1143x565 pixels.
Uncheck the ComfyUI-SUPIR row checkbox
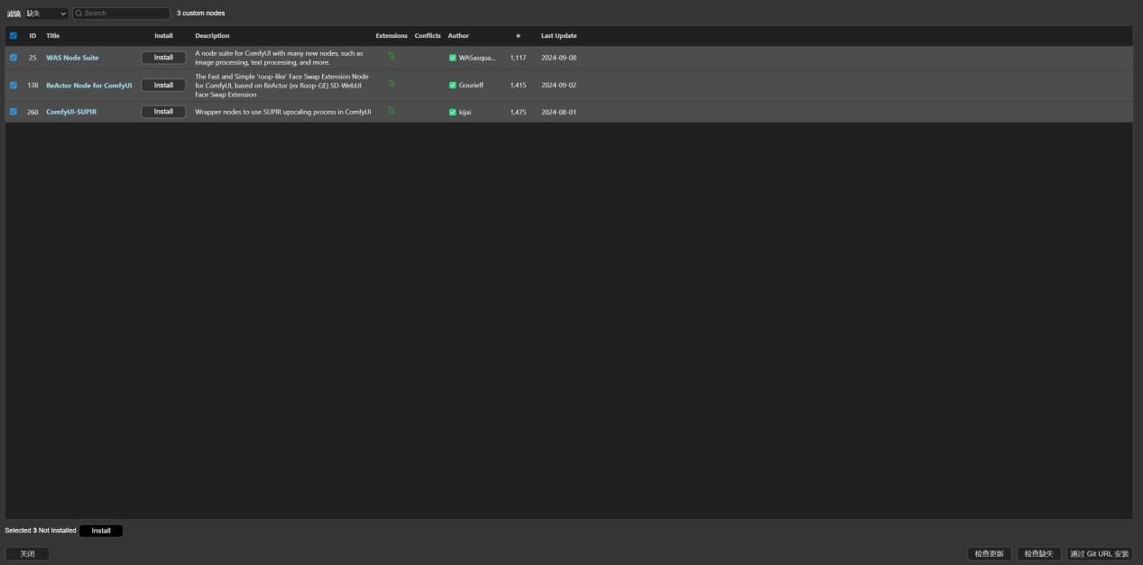(x=14, y=112)
